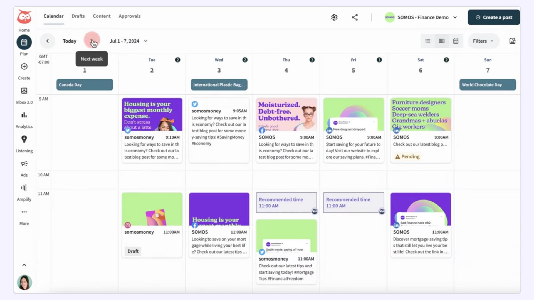Switch to list view layout
Viewport: 534px width, 300px height.
427,41
